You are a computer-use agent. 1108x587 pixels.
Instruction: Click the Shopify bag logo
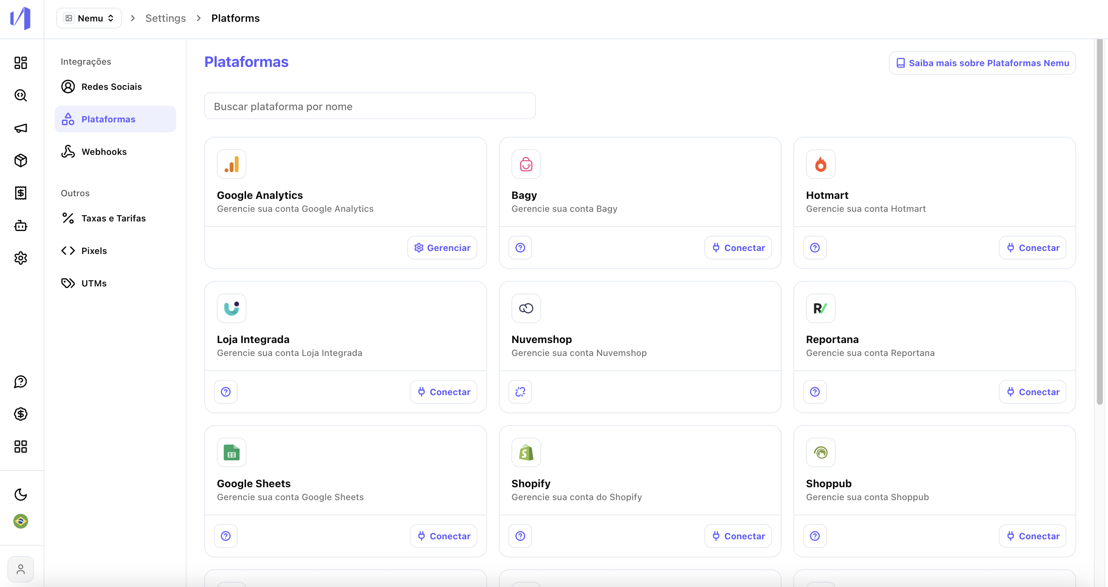527,452
